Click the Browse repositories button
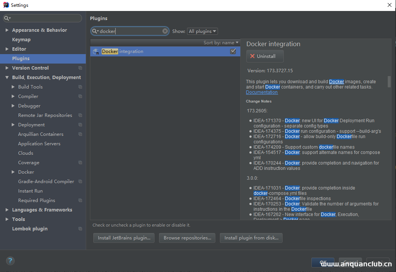This screenshot has height=272, width=396. (187, 238)
